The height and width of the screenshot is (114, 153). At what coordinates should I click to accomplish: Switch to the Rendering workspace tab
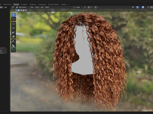(33, 4)
